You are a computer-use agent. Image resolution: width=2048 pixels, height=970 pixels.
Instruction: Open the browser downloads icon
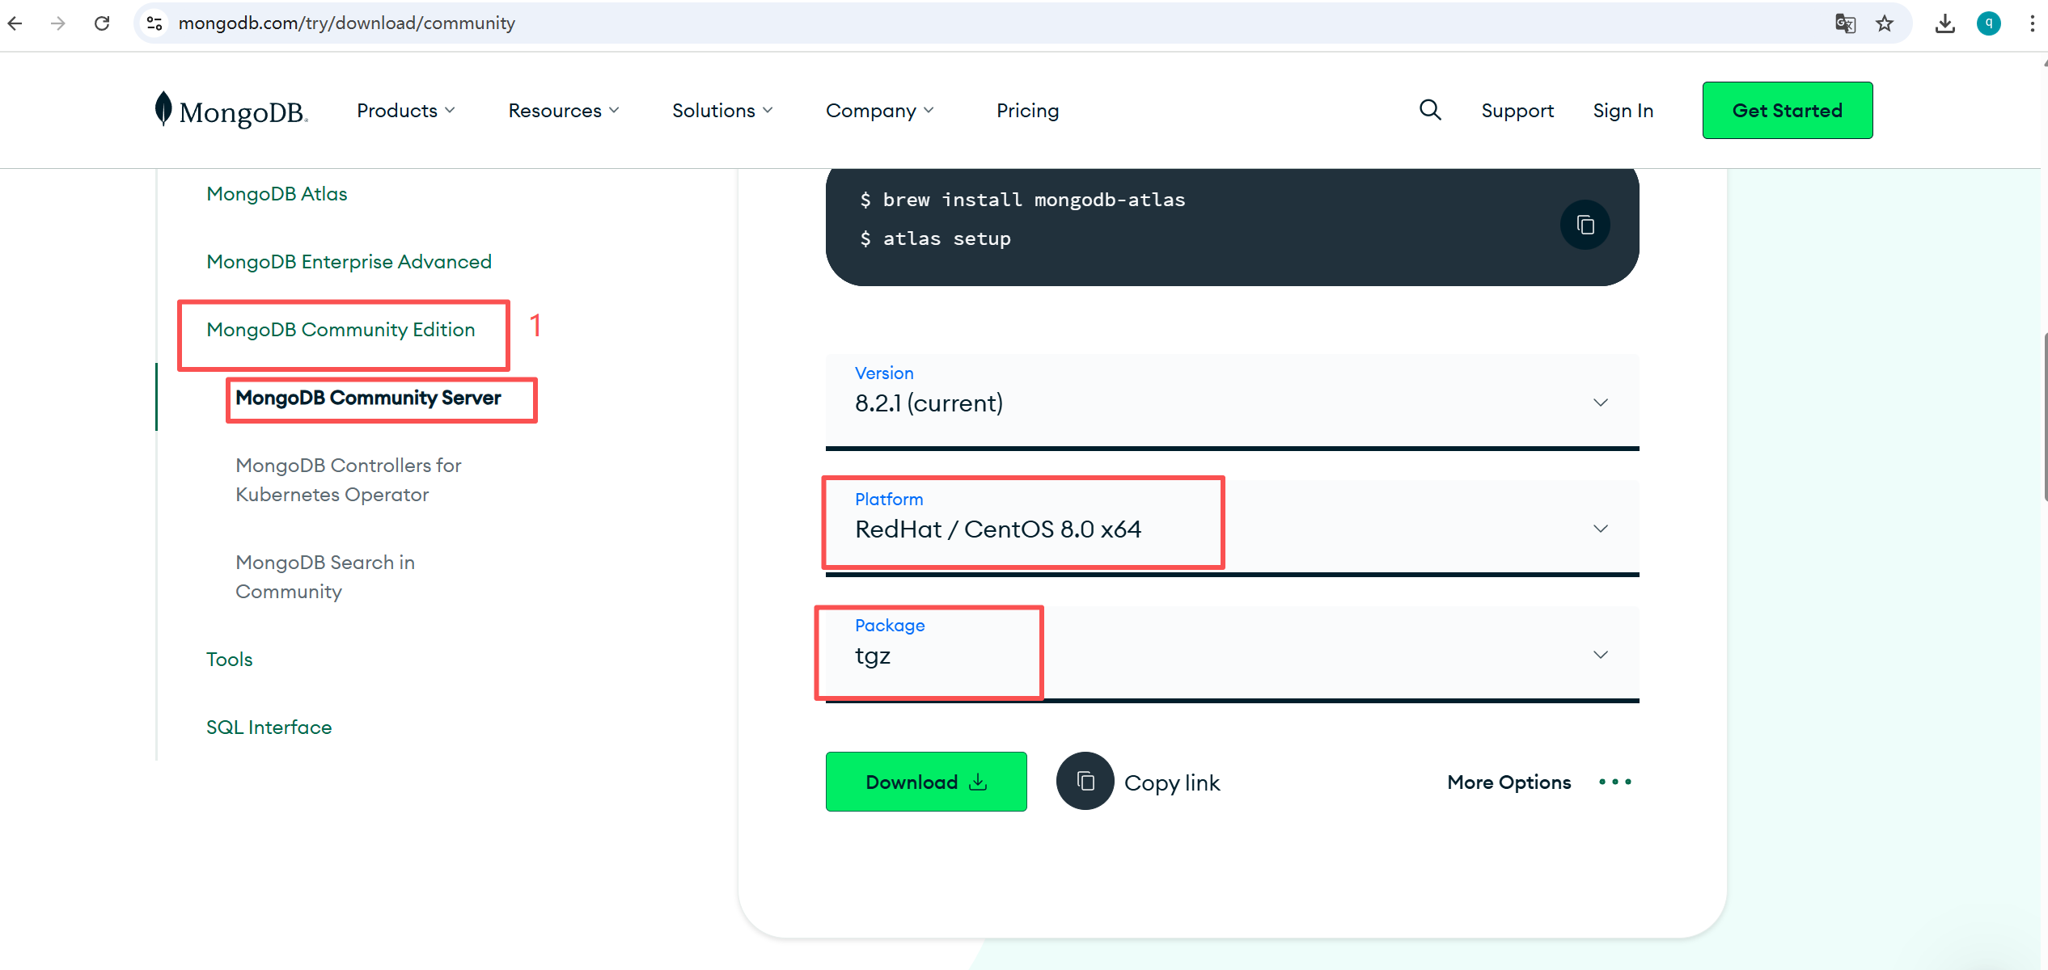(x=1944, y=23)
